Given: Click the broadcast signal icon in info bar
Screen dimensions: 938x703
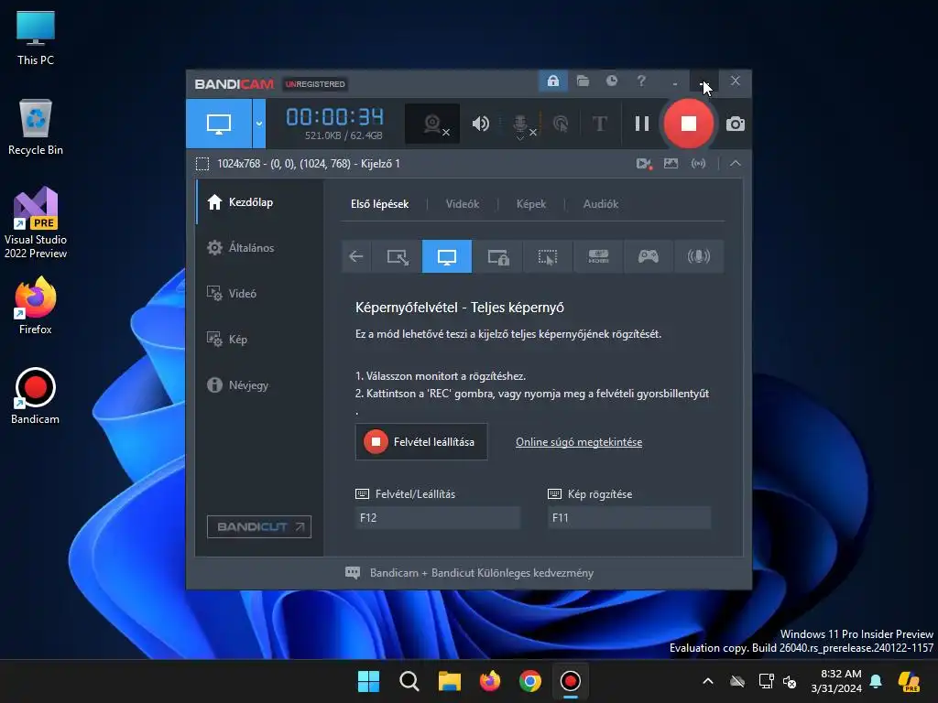Looking at the screenshot, I should coord(698,163).
